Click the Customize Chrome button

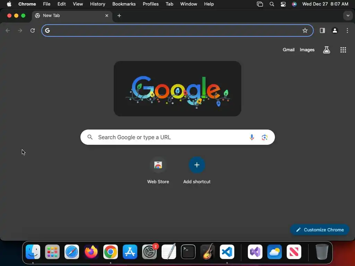[x=319, y=230]
